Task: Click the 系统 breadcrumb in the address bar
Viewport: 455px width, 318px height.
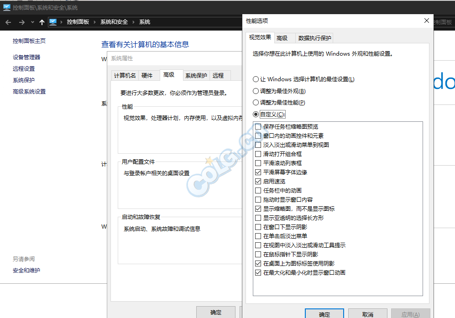Action: click(145, 22)
